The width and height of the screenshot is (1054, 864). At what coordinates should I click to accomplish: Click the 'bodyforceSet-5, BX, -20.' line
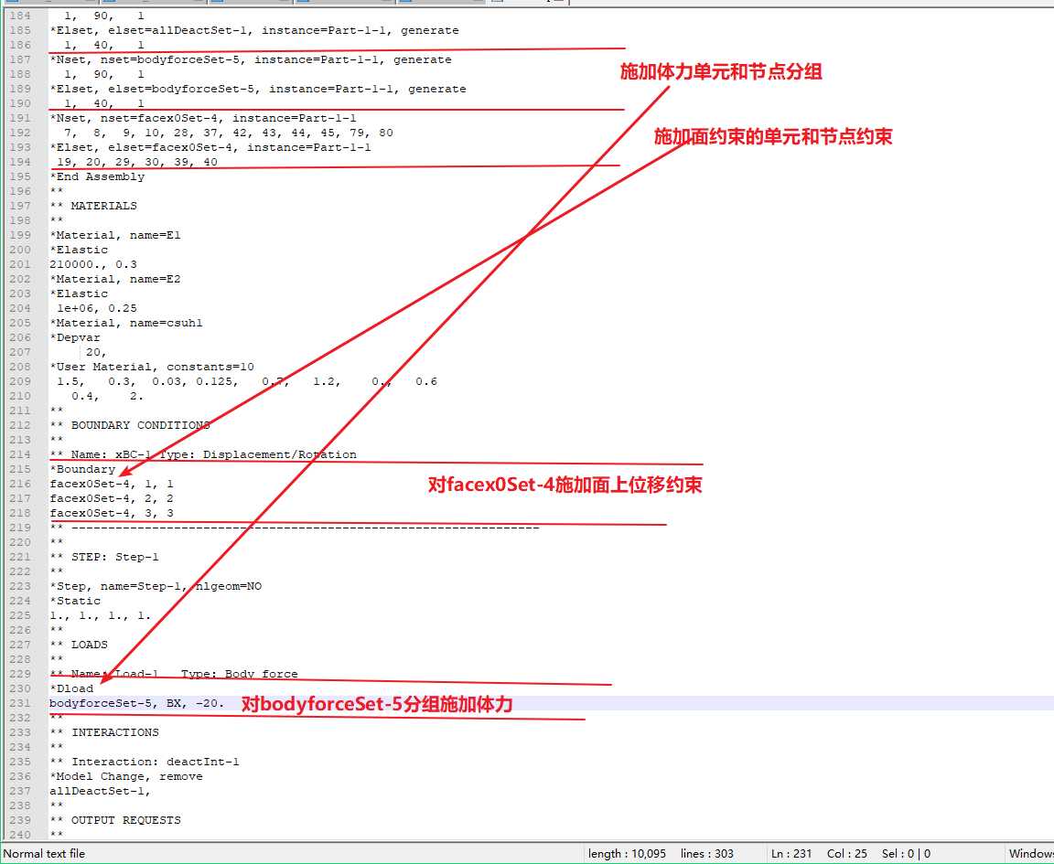point(136,703)
